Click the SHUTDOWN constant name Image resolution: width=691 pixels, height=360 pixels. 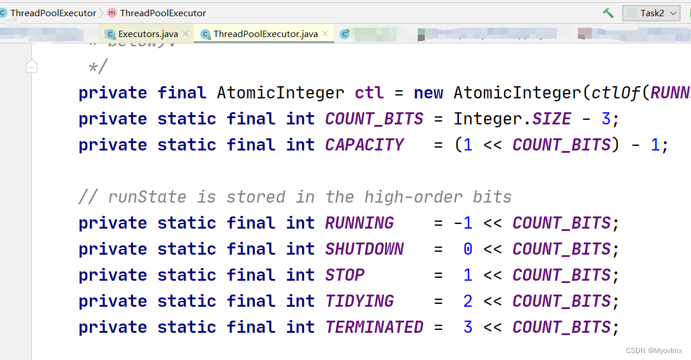(364, 249)
